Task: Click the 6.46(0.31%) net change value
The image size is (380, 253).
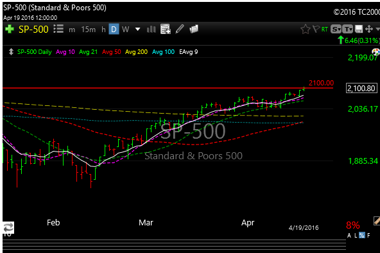Action: click(361, 40)
